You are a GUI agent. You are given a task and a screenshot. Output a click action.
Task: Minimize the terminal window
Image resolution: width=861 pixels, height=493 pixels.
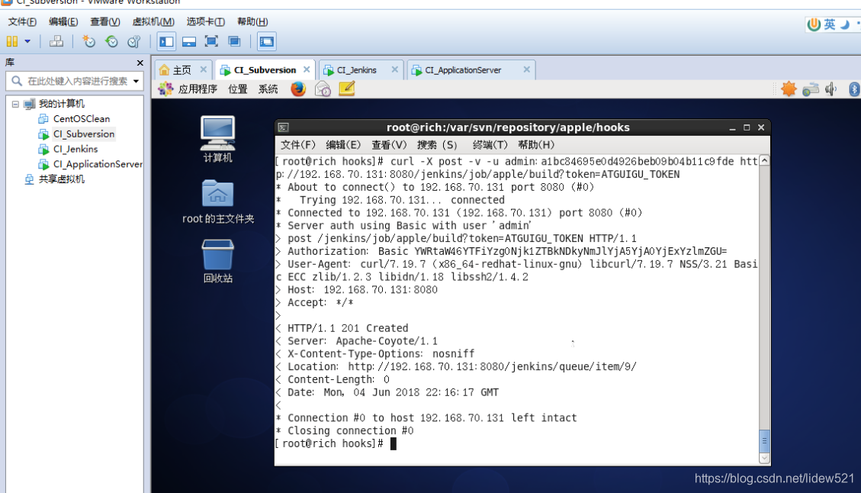click(733, 127)
